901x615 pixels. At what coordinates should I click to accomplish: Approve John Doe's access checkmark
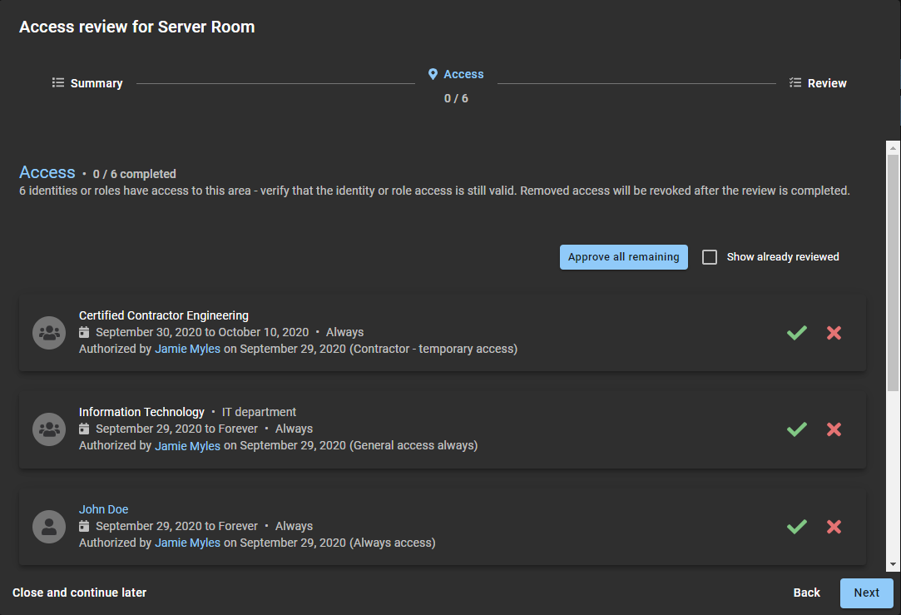(x=796, y=527)
